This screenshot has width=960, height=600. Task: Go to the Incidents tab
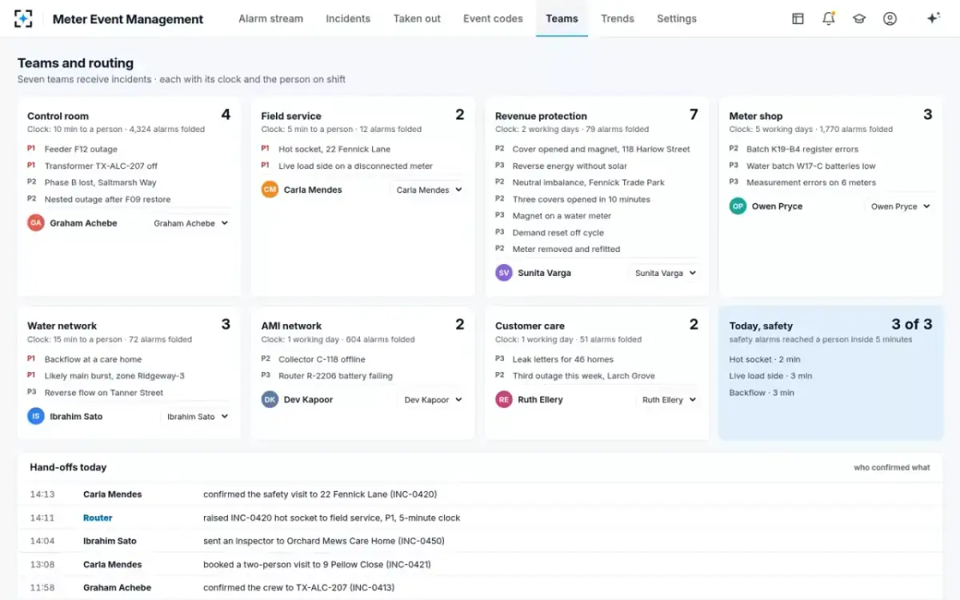348,18
